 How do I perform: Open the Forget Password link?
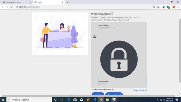(x=140, y=90)
